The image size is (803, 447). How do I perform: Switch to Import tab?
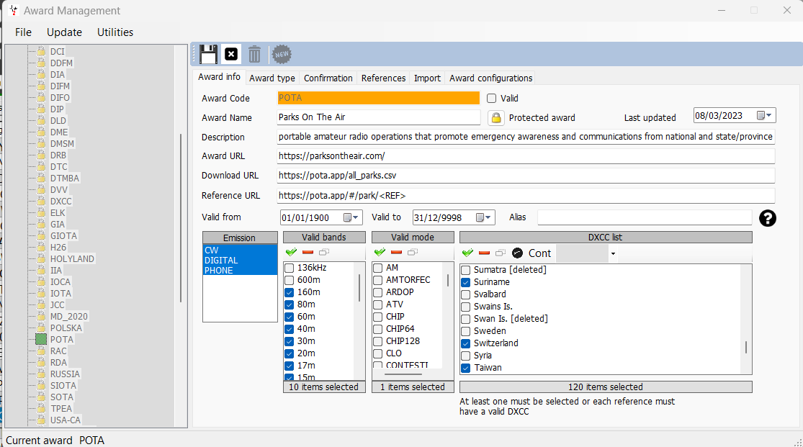[427, 78]
